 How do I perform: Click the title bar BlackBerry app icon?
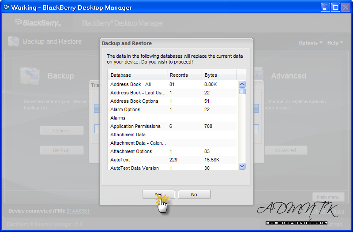[6, 7]
